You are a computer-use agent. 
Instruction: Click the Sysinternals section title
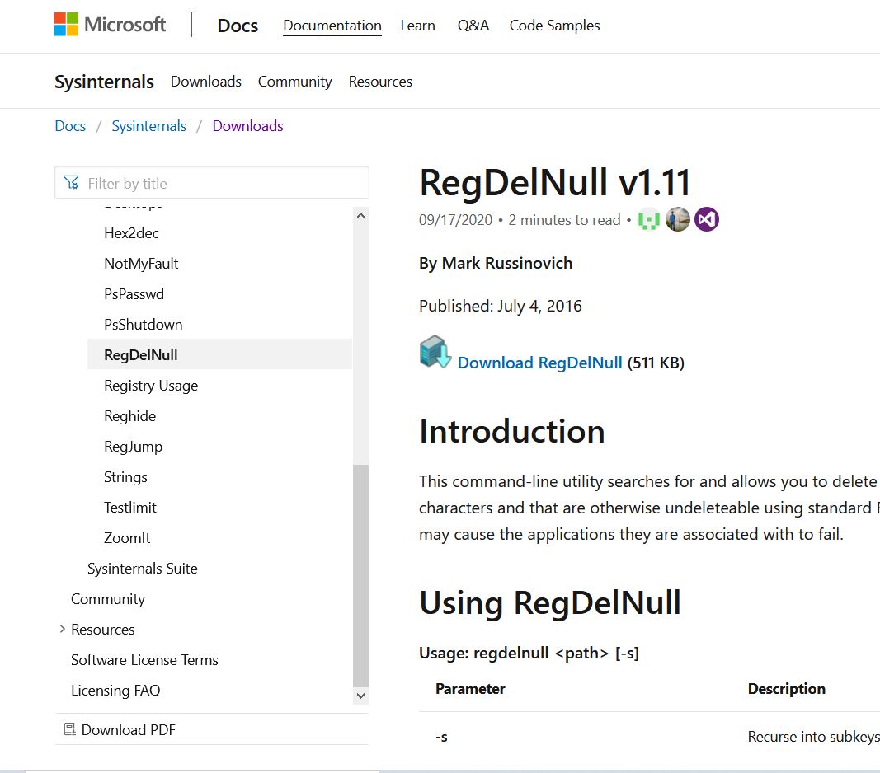tap(104, 82)
